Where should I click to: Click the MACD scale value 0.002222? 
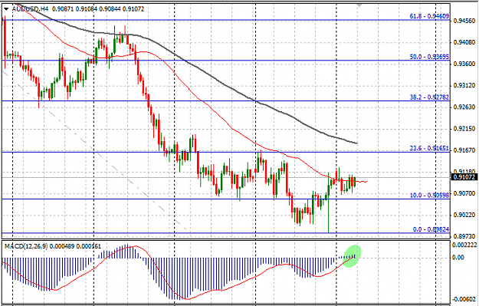pos(464,245)
